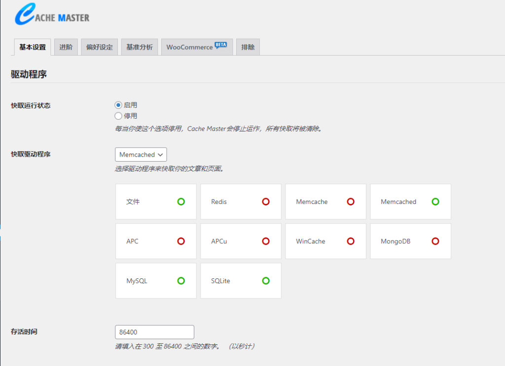This screenshot has height=366, width=505.
Task: Click the WinCache driver label
Action: [311, 241]
